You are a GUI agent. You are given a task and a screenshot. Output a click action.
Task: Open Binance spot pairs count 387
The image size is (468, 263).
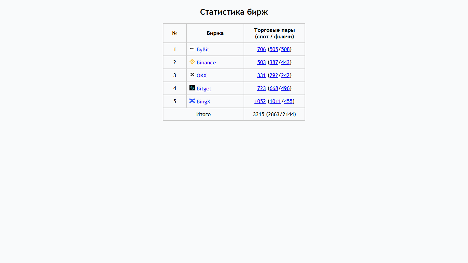pos(274,62)
